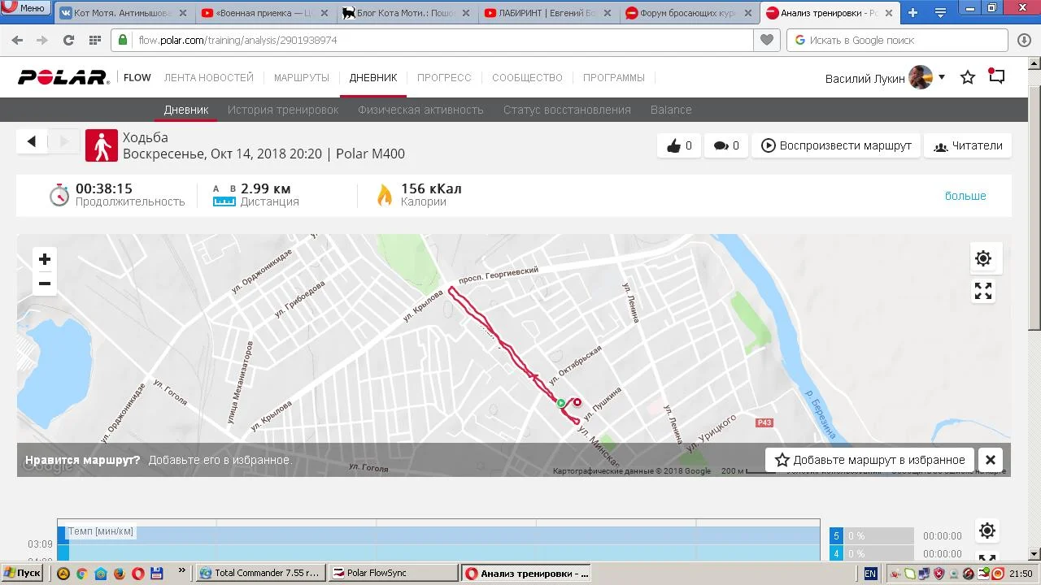Expand the user account dropdown arrow
This screenshot has width=1041, height=585.
point(942,77)
